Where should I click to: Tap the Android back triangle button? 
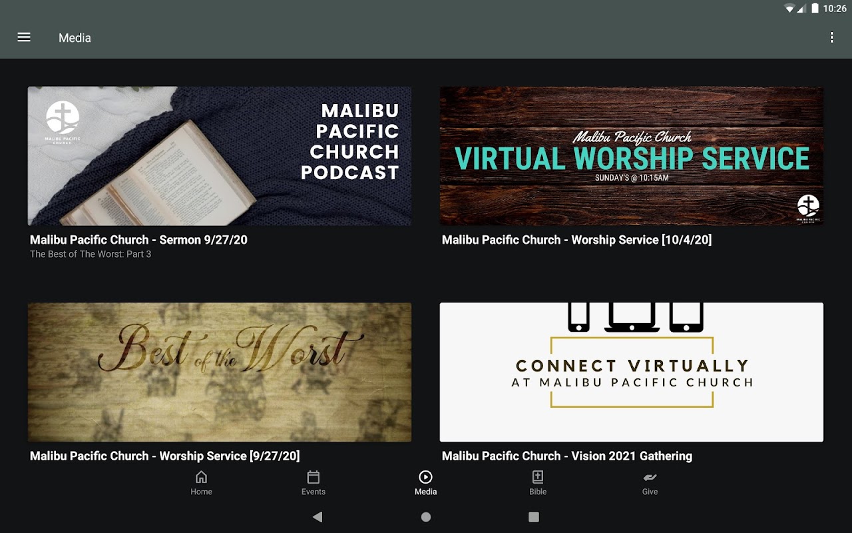pyautogui.click(x=318, y=517)
